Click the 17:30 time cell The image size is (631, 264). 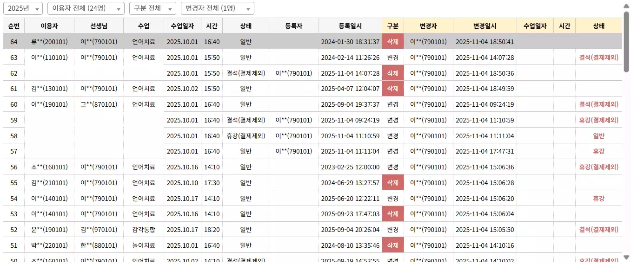pos(212,183)
